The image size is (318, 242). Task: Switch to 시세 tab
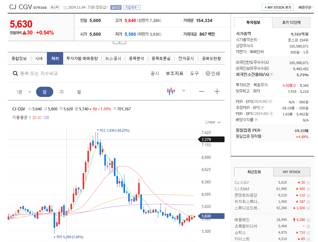tap(39, 59)
